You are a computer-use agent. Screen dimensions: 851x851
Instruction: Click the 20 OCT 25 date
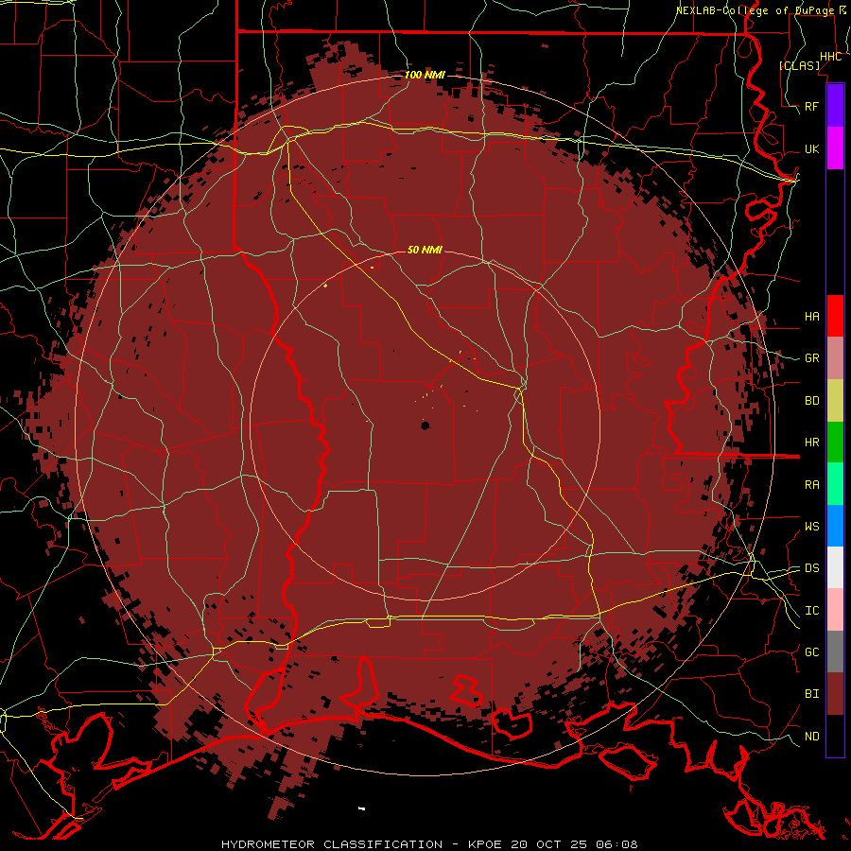pyautogui.click(x=549, y=844)
